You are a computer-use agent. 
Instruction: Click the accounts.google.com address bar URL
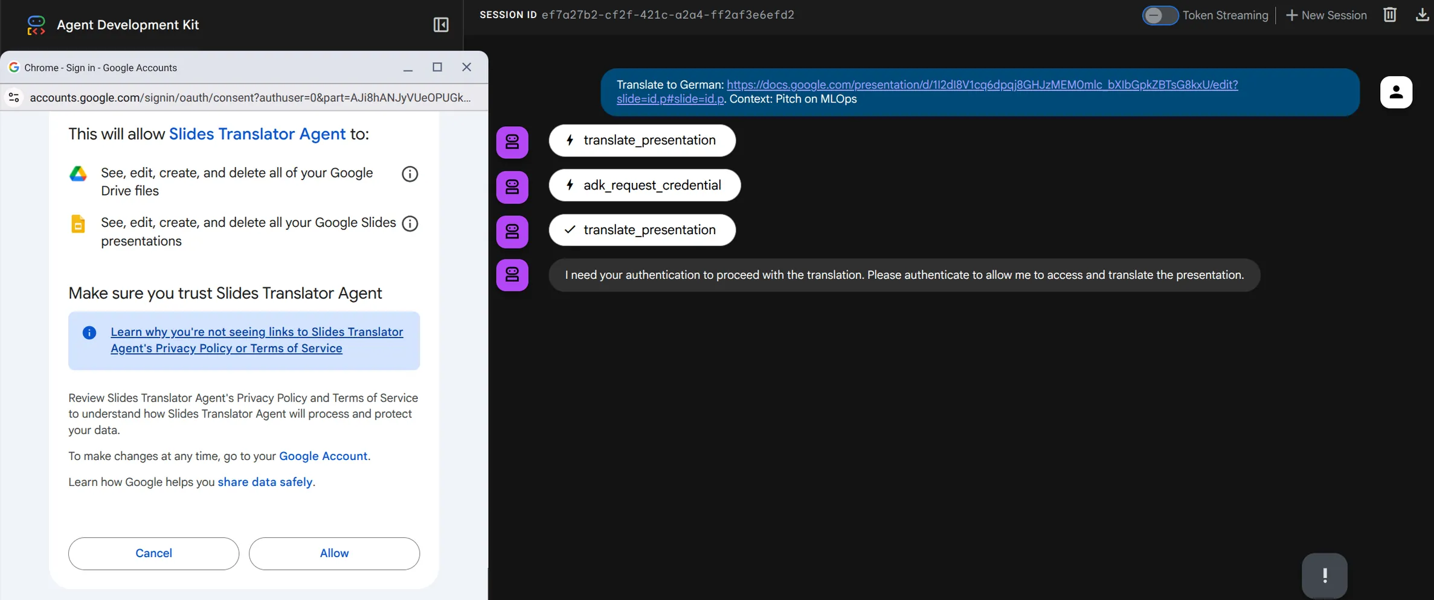250,97
